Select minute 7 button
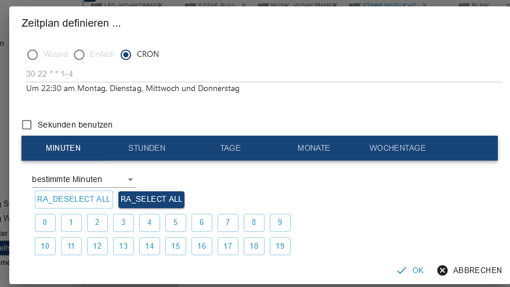Viewport: 510px width, 287px height. pyautogui.click(x=227, y=223)
